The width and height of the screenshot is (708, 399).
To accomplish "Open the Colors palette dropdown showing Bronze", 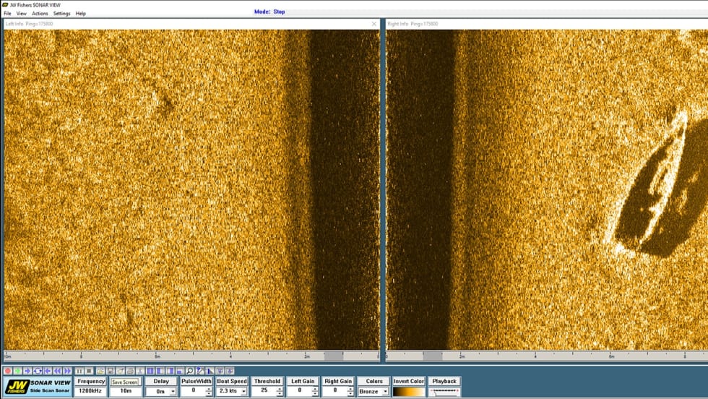I will tap(385, 392).
